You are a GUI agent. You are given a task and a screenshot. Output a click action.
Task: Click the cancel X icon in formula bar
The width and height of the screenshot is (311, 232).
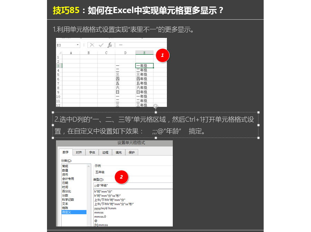pos(92,45)
